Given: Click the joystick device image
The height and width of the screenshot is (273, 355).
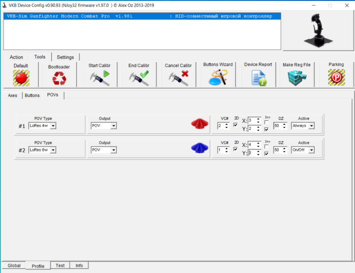Looking at the screenshot, I should (318, 30).
